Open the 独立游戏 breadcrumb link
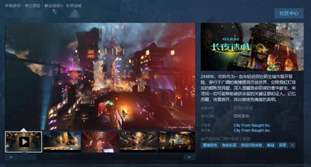 (x=32, y=5)
